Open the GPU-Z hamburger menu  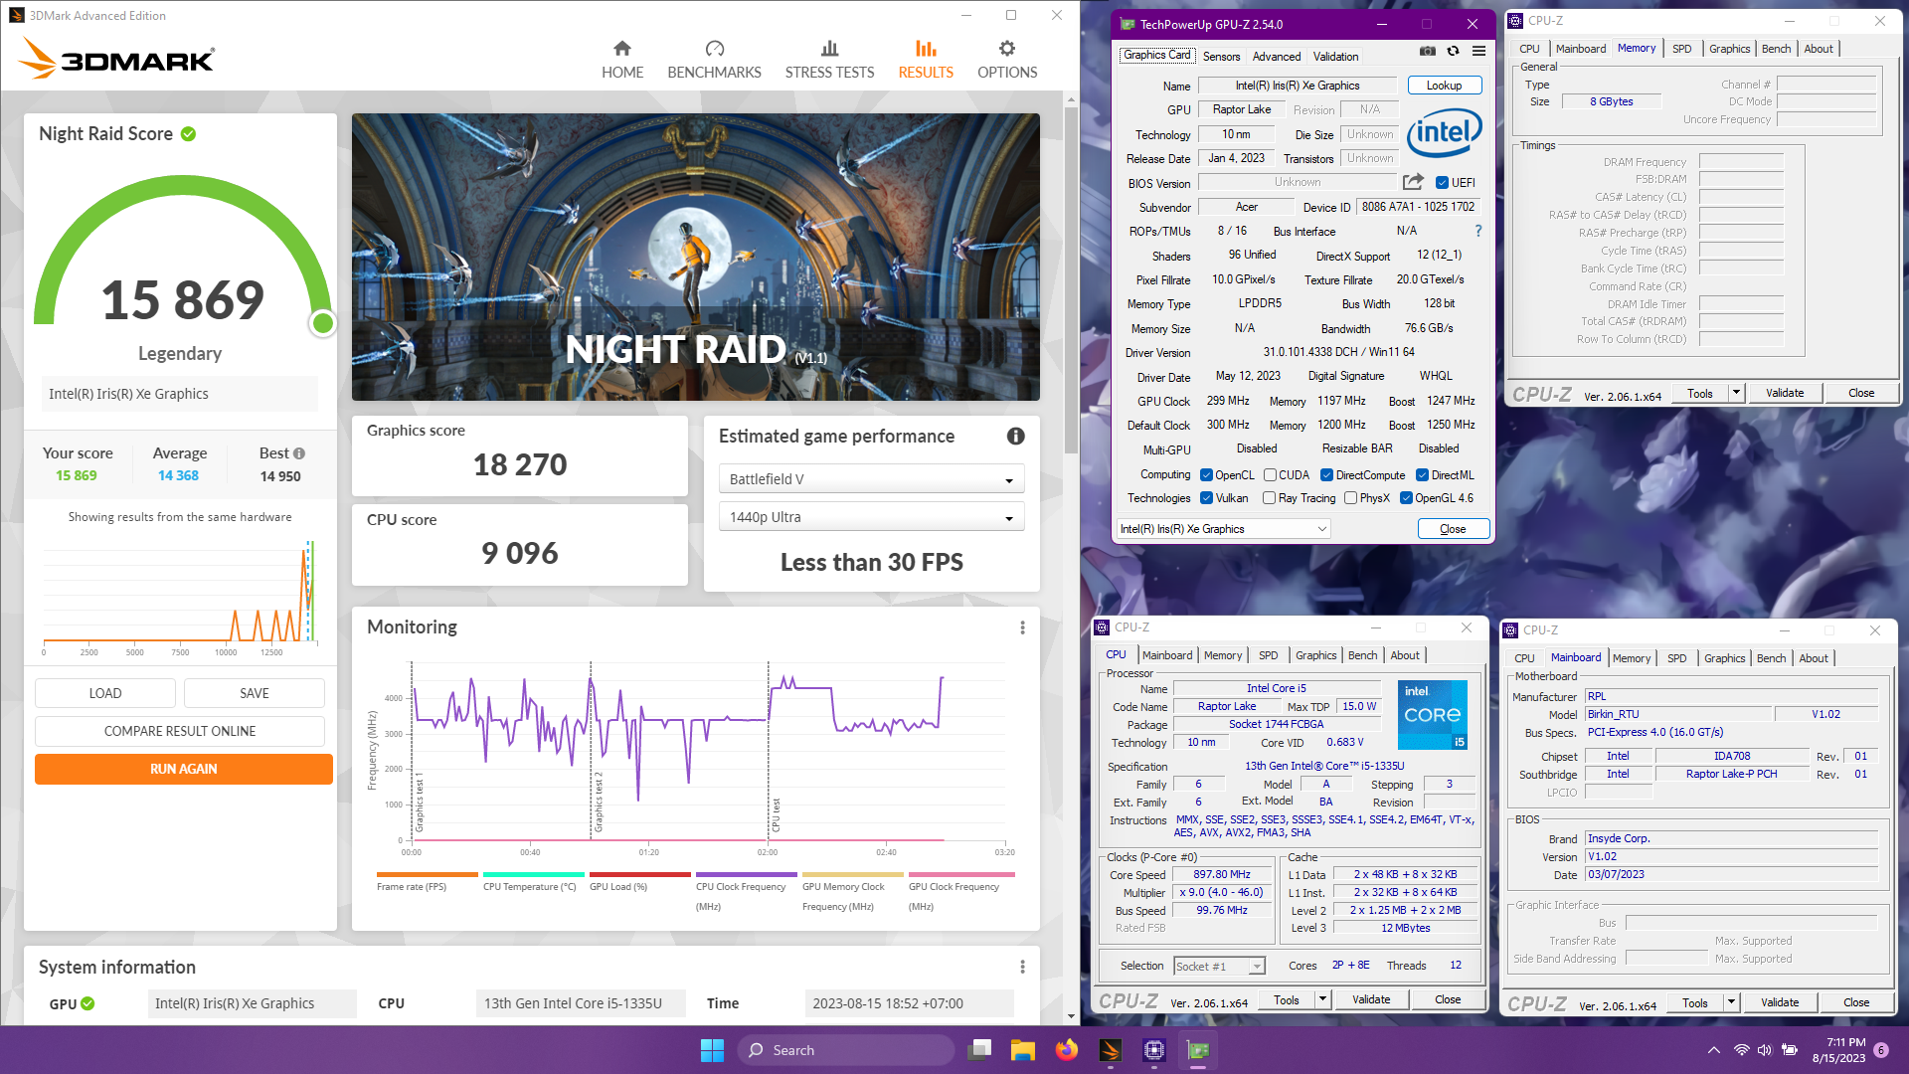point(1478,52)
